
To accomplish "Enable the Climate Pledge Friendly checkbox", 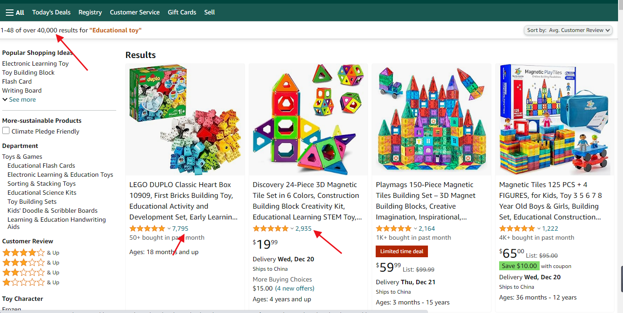I will 6,131.
